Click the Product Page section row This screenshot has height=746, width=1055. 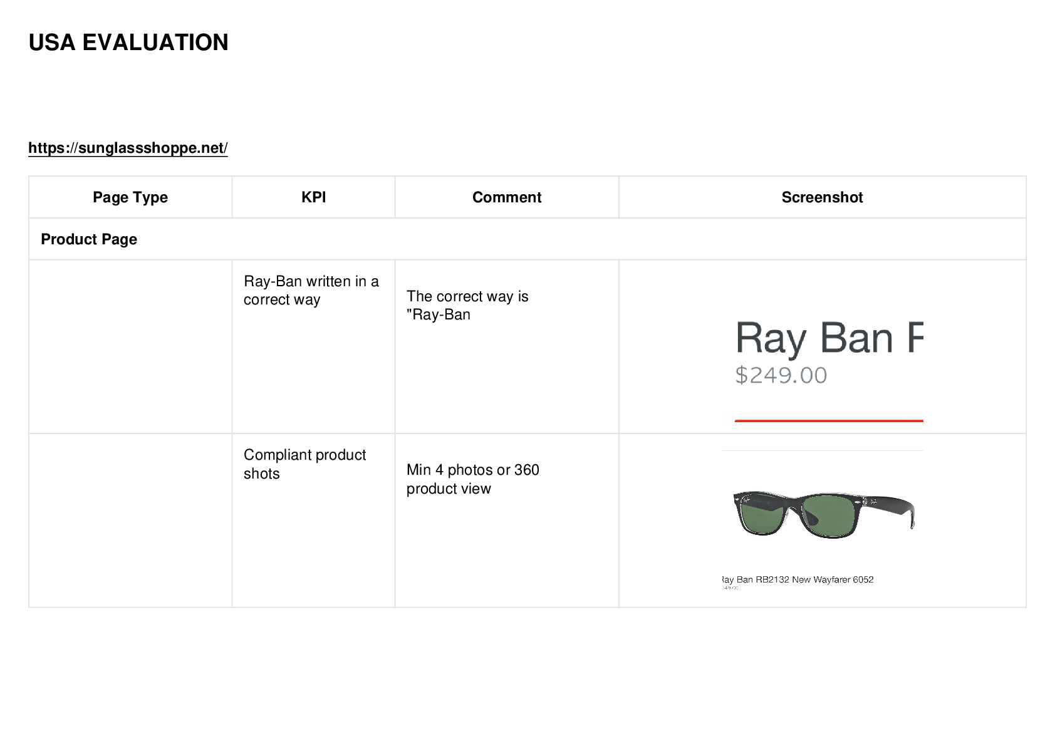tap(527, 239)
